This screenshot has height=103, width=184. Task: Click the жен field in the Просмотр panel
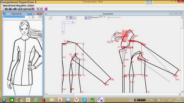click(40, 17)
